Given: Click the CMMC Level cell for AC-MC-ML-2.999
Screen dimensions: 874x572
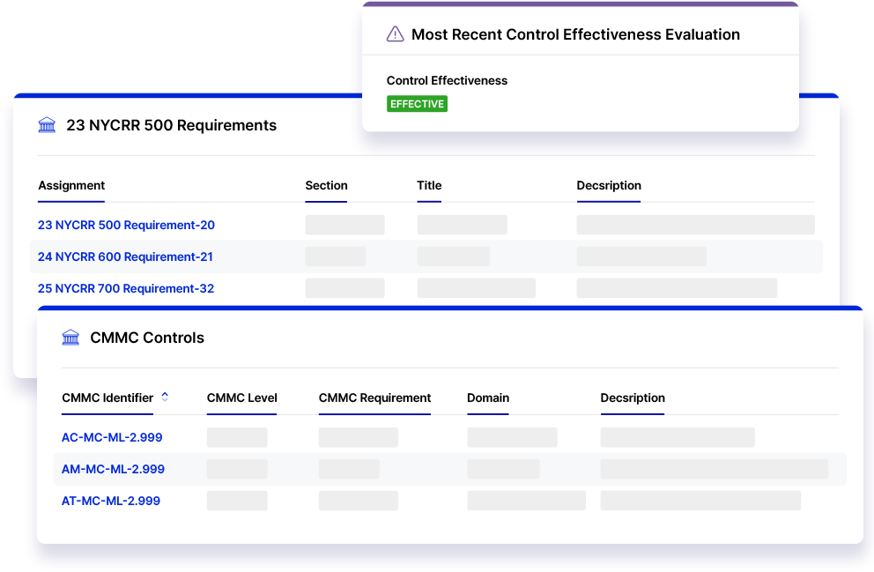Looking at the screenshot, I should pos(237,438).
